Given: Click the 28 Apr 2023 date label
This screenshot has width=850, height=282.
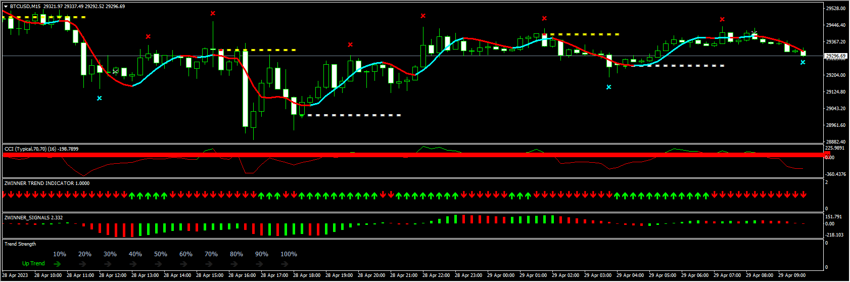Looking at the screenshot, I should coord(15,275).
